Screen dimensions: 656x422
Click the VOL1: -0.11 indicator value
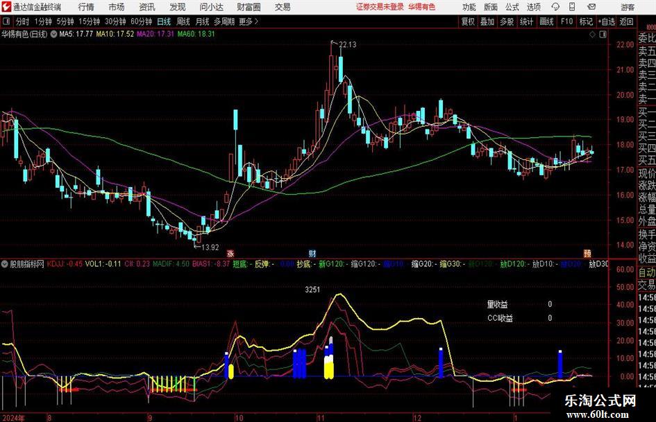click(x=103, y=264)
